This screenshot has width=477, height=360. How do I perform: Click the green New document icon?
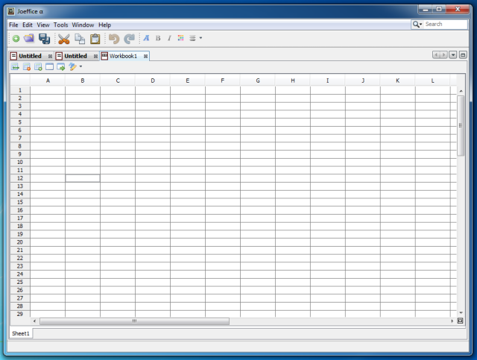tap(16, 38)
